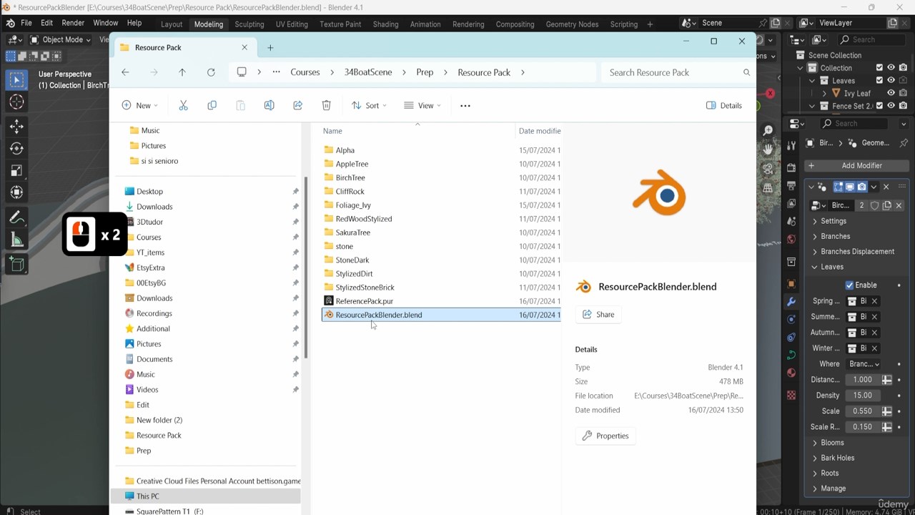This screenshot has height=515, width=915.
Task: Collapse the Leaves panel in modifier
Action: click(x=831, y=267)
